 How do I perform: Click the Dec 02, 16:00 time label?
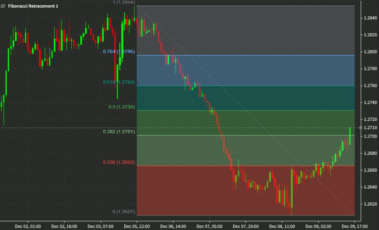coord(64,227)
